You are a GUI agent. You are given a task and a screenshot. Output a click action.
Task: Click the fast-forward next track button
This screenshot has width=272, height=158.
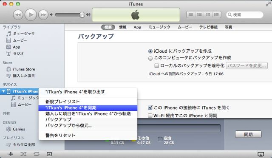click(x=43, y=15)
